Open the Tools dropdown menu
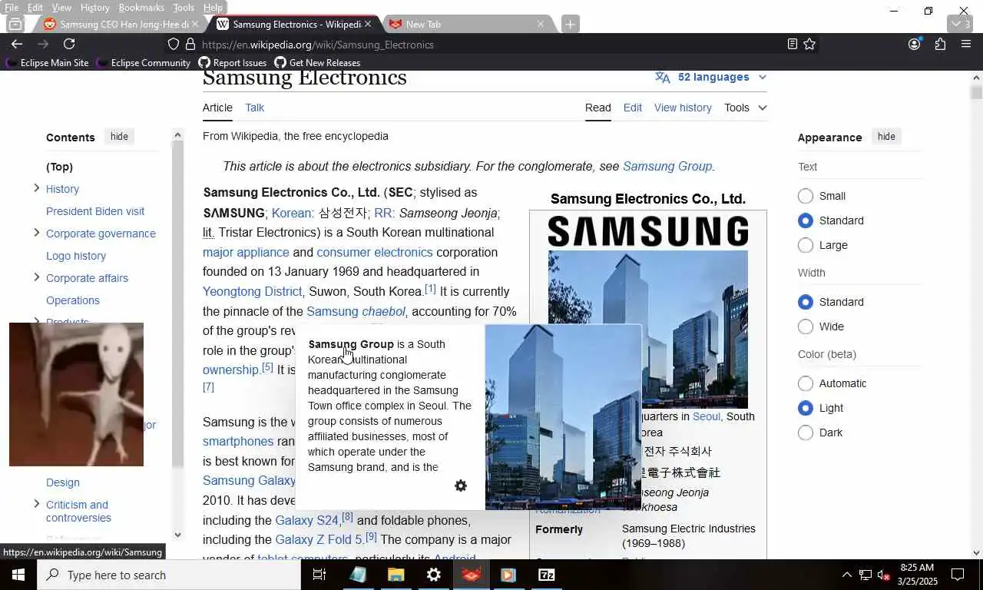The image size is (983, 590). click(745, 108)
